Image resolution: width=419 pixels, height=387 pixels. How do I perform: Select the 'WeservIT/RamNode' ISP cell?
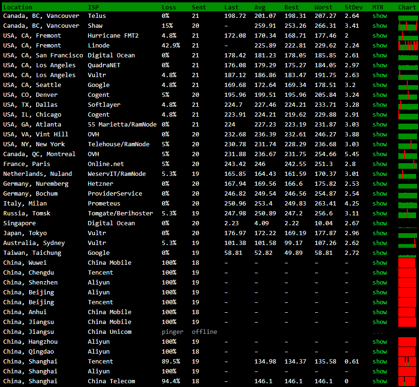pyautogui.click(x=117, y=174)
